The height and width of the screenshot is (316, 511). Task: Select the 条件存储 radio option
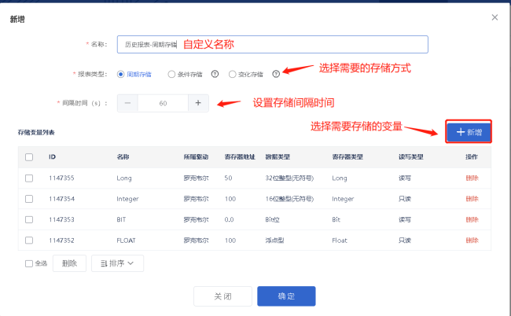coord(172,75)
